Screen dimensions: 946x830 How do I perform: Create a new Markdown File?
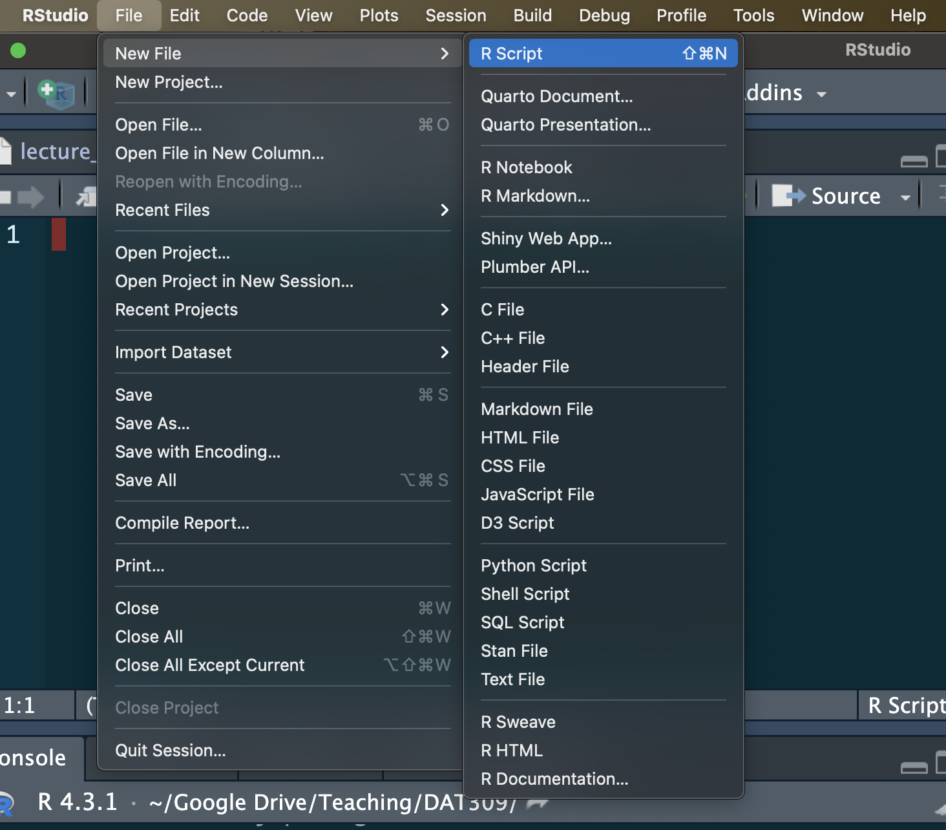pos(604,409)
